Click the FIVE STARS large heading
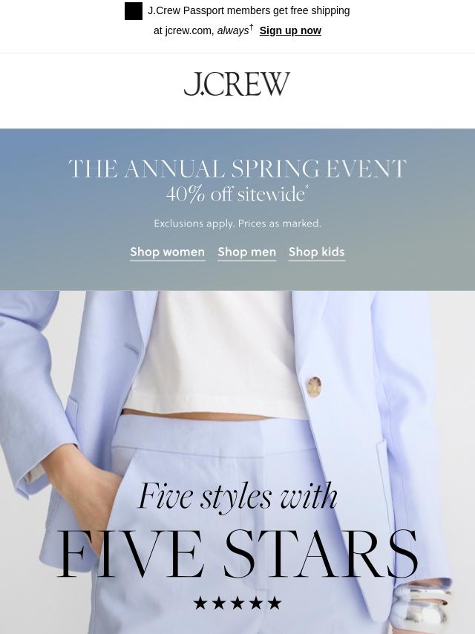 [237, 554]
